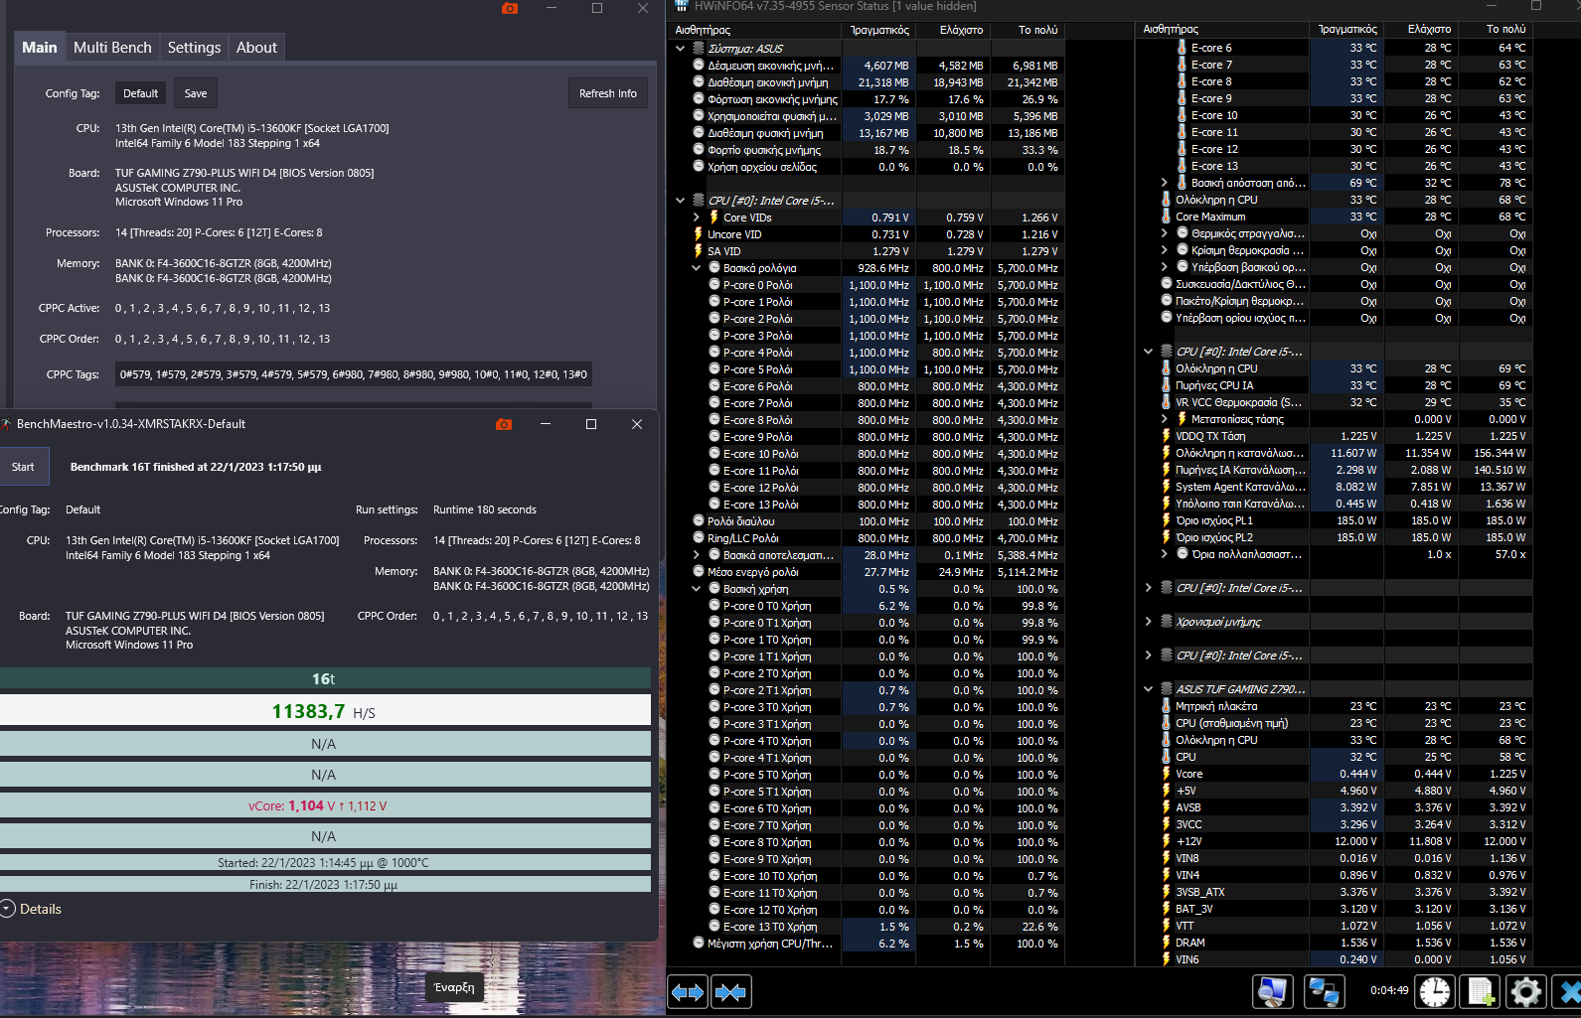Select the P-core 3 T0 Χρήση row
1581x1018 pixels.
coord(877,707)
